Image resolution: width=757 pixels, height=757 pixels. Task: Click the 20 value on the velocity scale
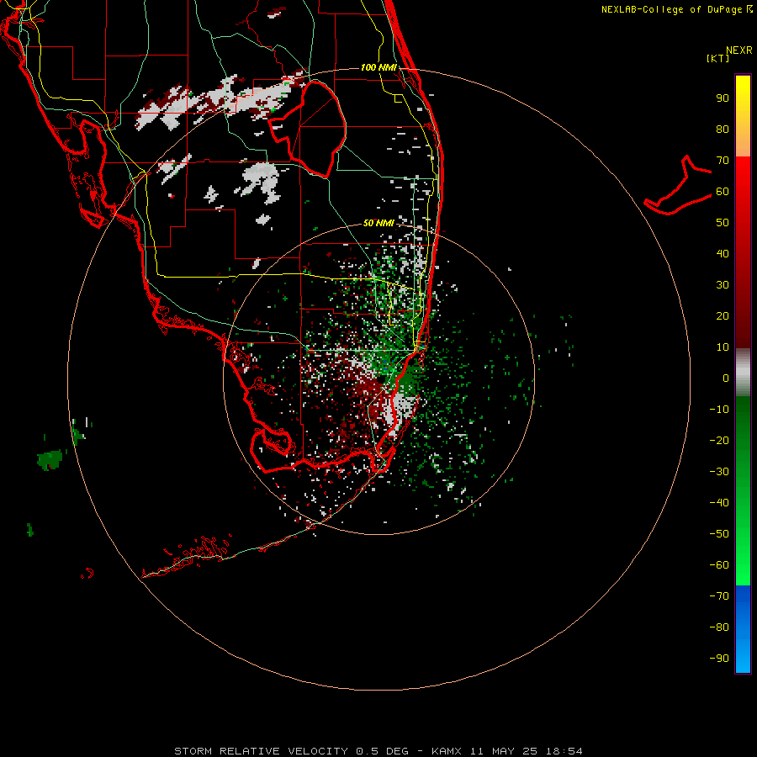point(723,316)
